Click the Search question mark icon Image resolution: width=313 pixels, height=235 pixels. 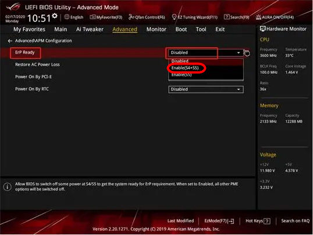click(226, 17)
